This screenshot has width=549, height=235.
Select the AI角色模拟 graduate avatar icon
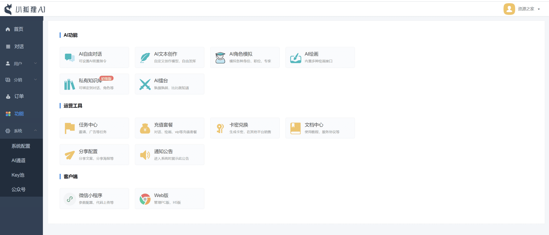coord(220,58)
